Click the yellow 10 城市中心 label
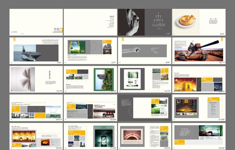Image resolution: width=235 pixels, height=150 pixels. click(x=77, y=133)
